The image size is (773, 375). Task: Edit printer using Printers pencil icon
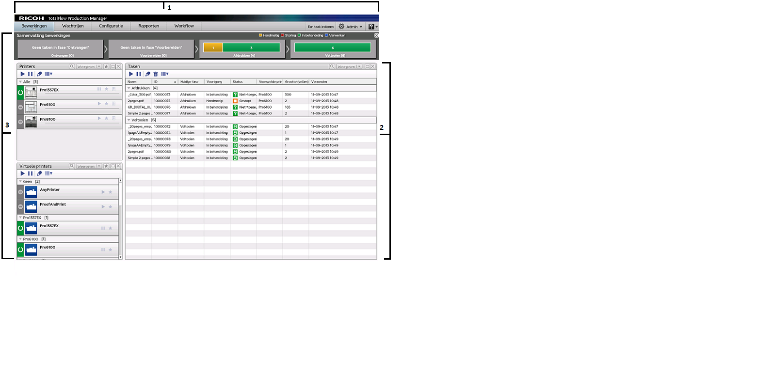tap(40, 74)
